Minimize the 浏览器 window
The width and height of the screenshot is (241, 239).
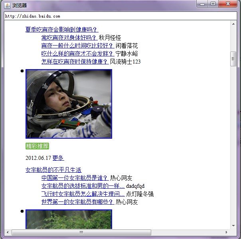[x=202, y=4]
